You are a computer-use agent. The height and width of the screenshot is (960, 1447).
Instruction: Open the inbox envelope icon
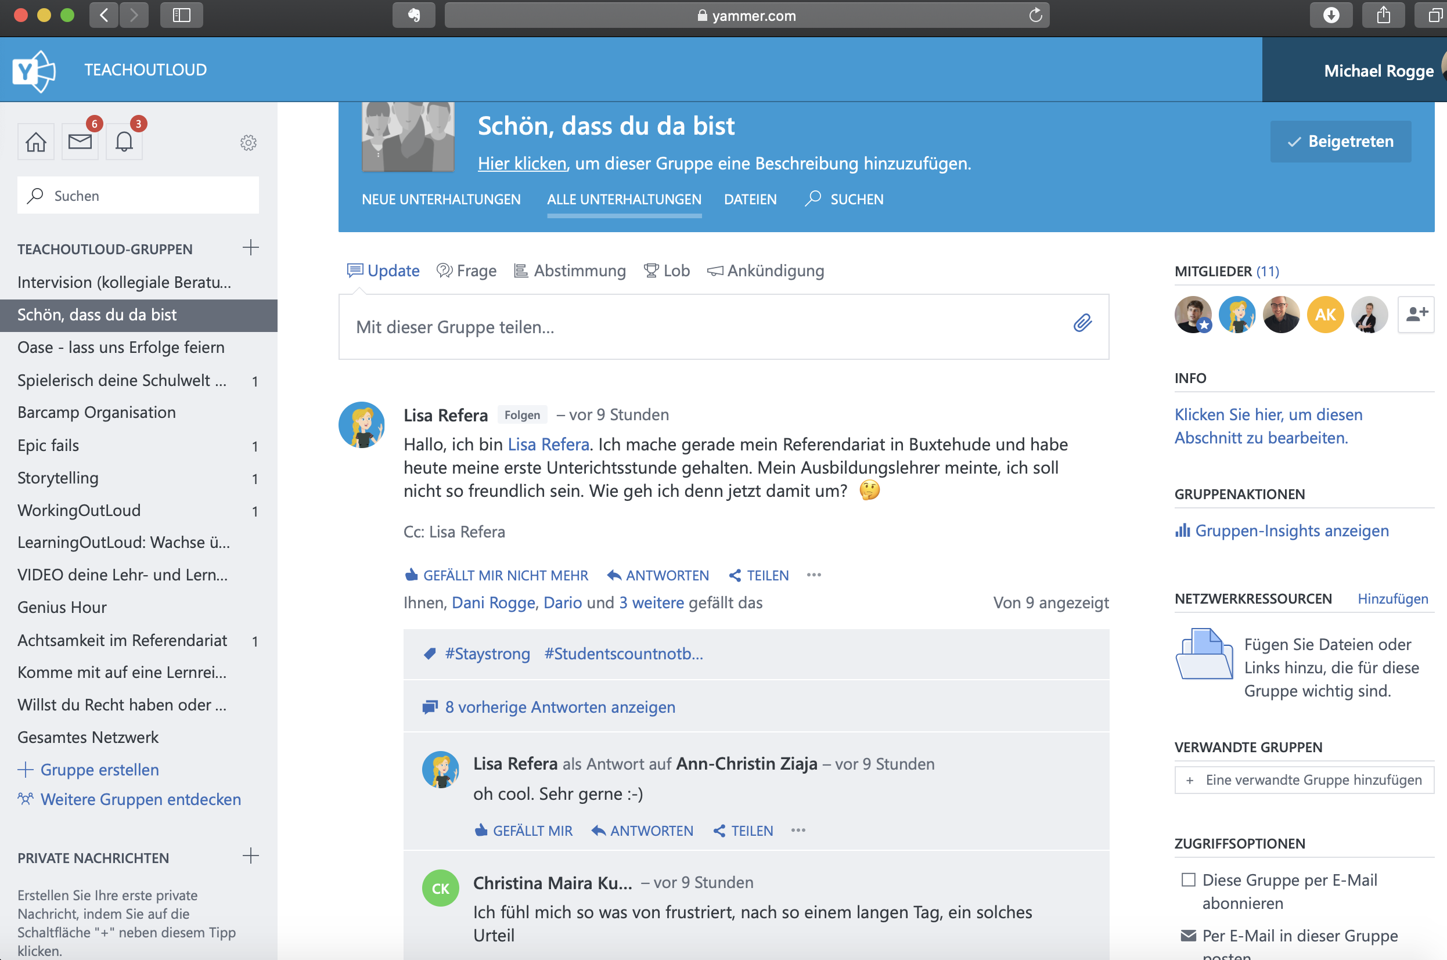[x=80, y=142]
